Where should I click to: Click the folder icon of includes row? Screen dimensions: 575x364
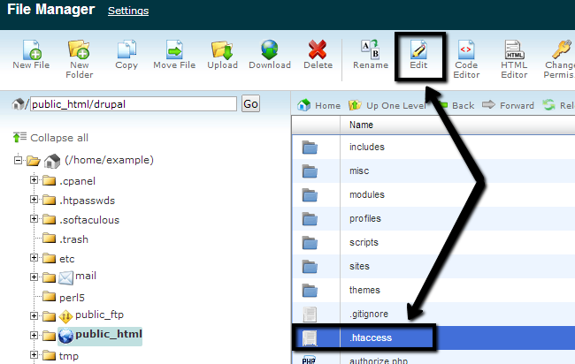pyautogui.click(x=310, y=148)
